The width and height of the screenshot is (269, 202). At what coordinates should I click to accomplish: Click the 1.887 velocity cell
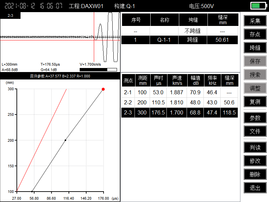[177, 92]
